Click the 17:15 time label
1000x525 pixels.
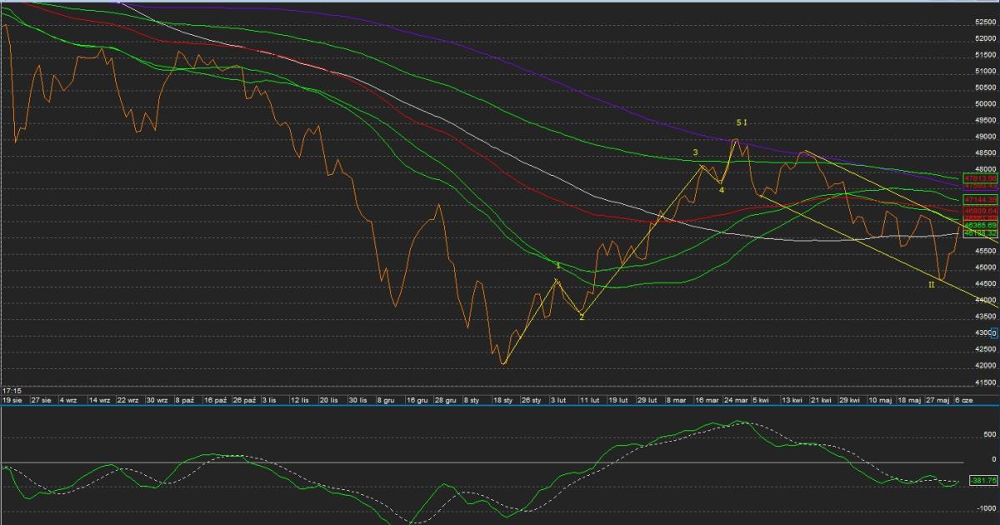point(12,390)
